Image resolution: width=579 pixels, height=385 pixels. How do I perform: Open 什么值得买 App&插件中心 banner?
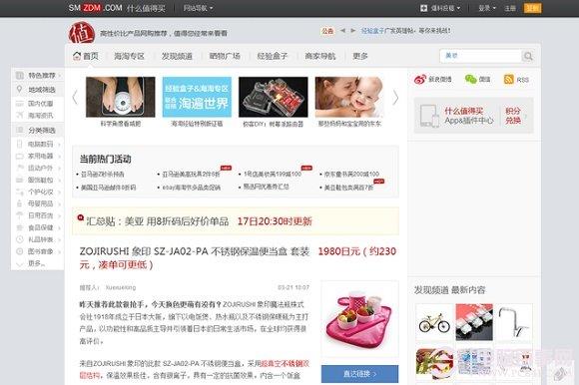(x=469, y=116)
